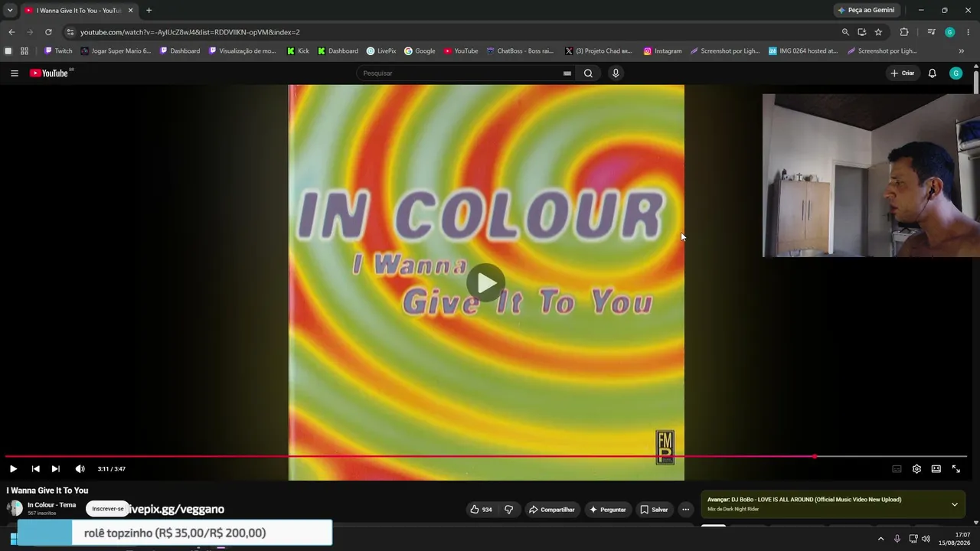This screenshot has height=551, width=980.
Task: Open the LivePix bookmark
Action: click(381, 51)
